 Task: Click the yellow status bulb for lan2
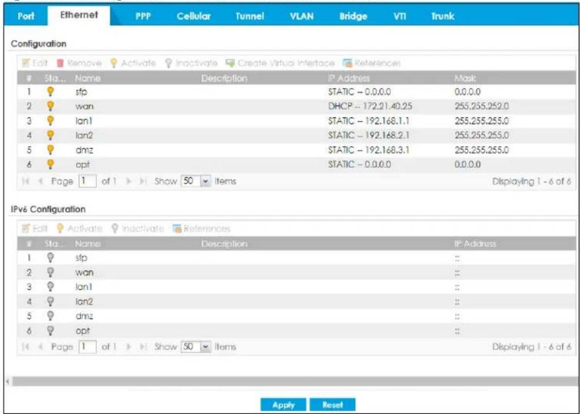click(51, 135)
